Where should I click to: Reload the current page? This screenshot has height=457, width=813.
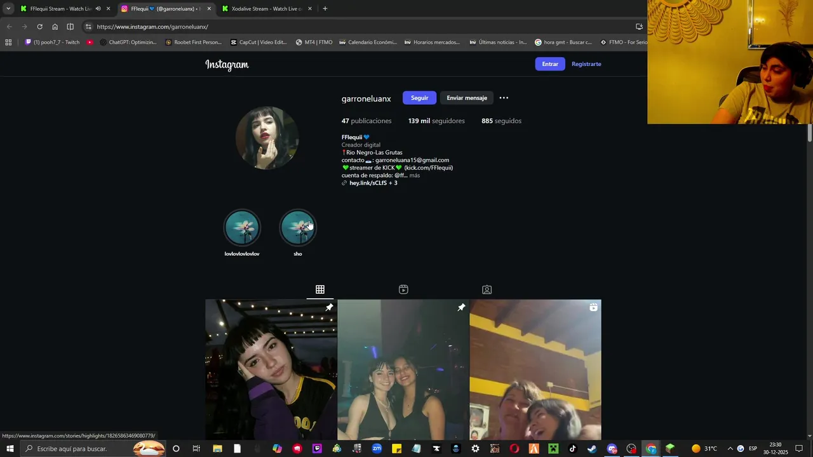pos(39,27)
